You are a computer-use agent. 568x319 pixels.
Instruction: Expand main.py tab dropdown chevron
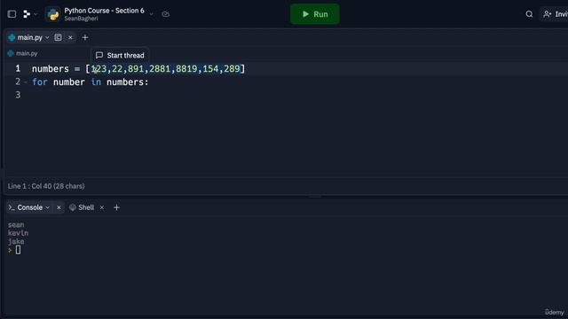coord(47,37)
